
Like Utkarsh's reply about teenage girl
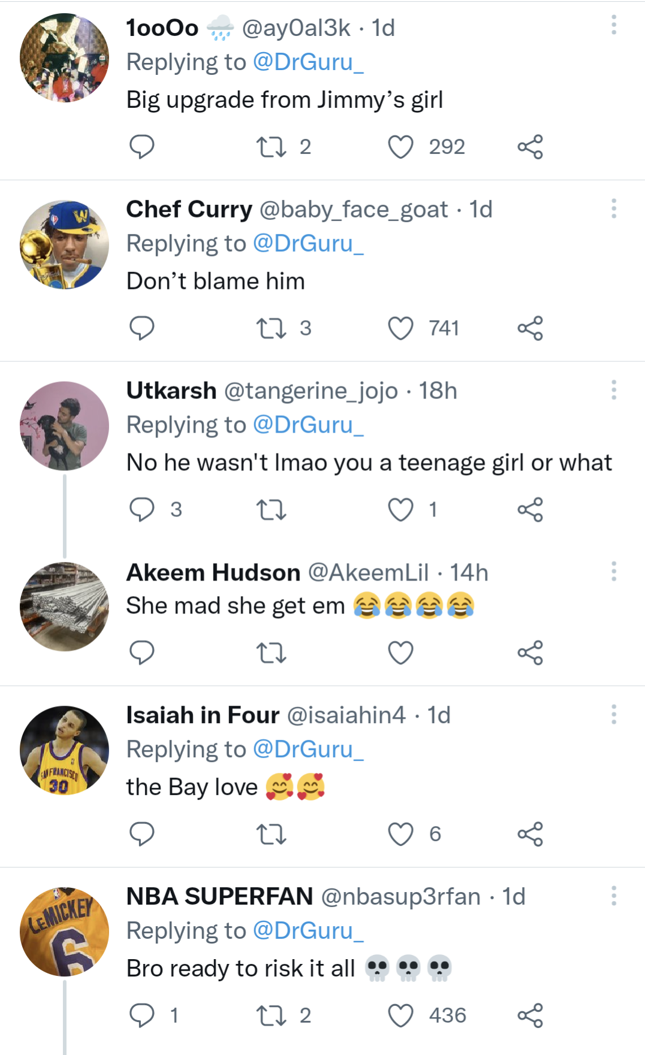(402, 510)
